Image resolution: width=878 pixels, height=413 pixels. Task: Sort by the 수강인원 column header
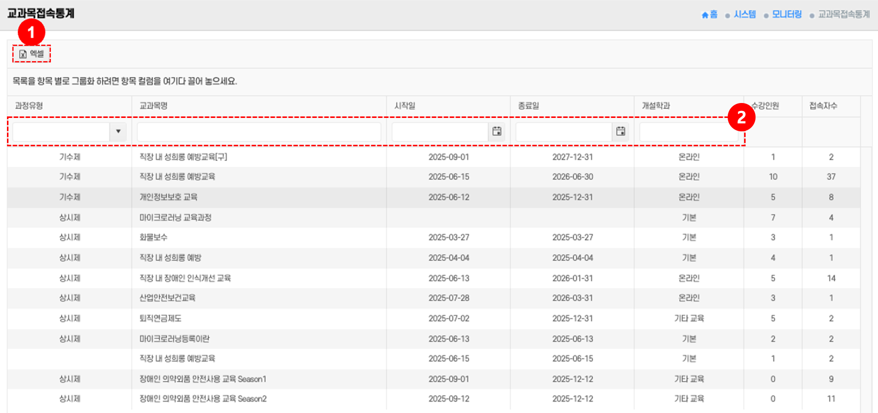[x=767, y=106]
